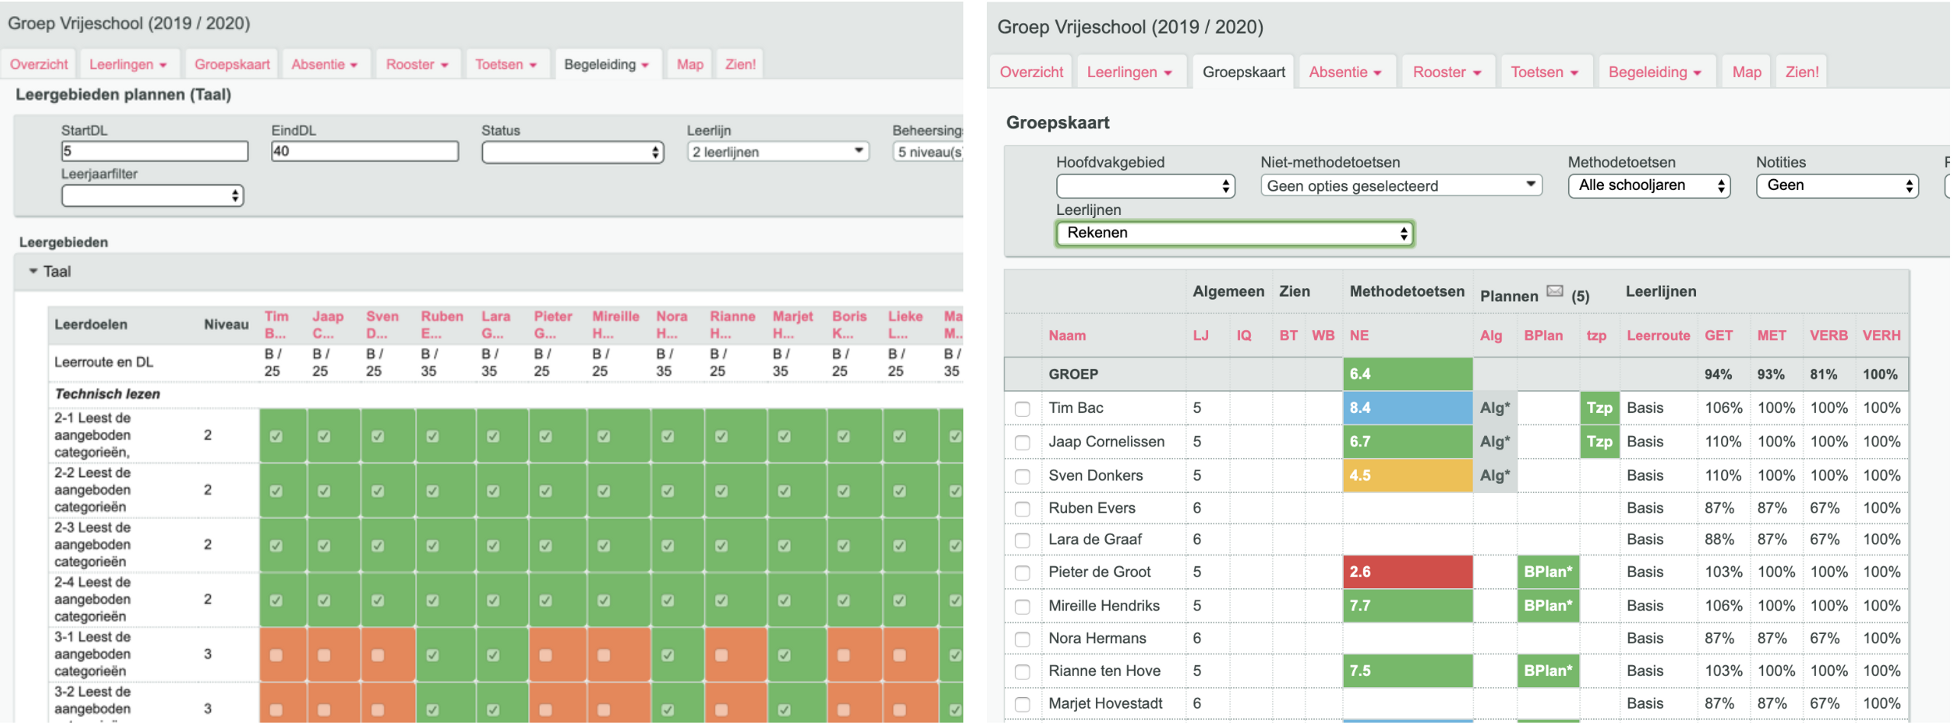The width and height of the screenshot is (1952, 723).
Task: Select the checkbox for Mireille Hendriks
Action: 1022,606
